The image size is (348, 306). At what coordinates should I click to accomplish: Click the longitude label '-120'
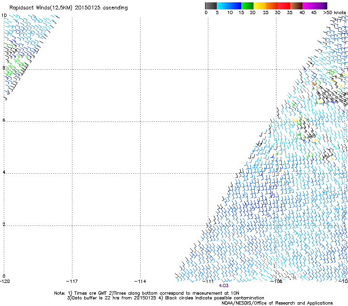pyautogui.click(x=5, y=282)
